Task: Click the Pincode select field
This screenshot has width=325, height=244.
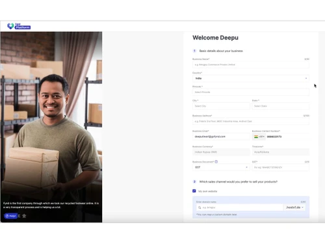Action: 251,92
